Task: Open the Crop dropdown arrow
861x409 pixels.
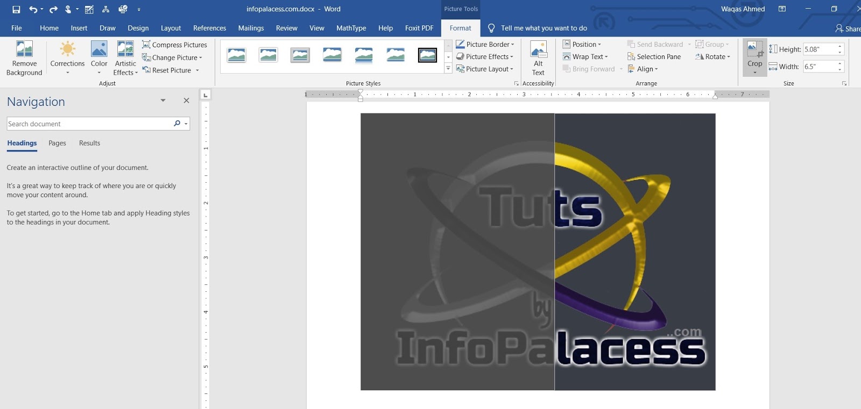Action: coord(754,73)
